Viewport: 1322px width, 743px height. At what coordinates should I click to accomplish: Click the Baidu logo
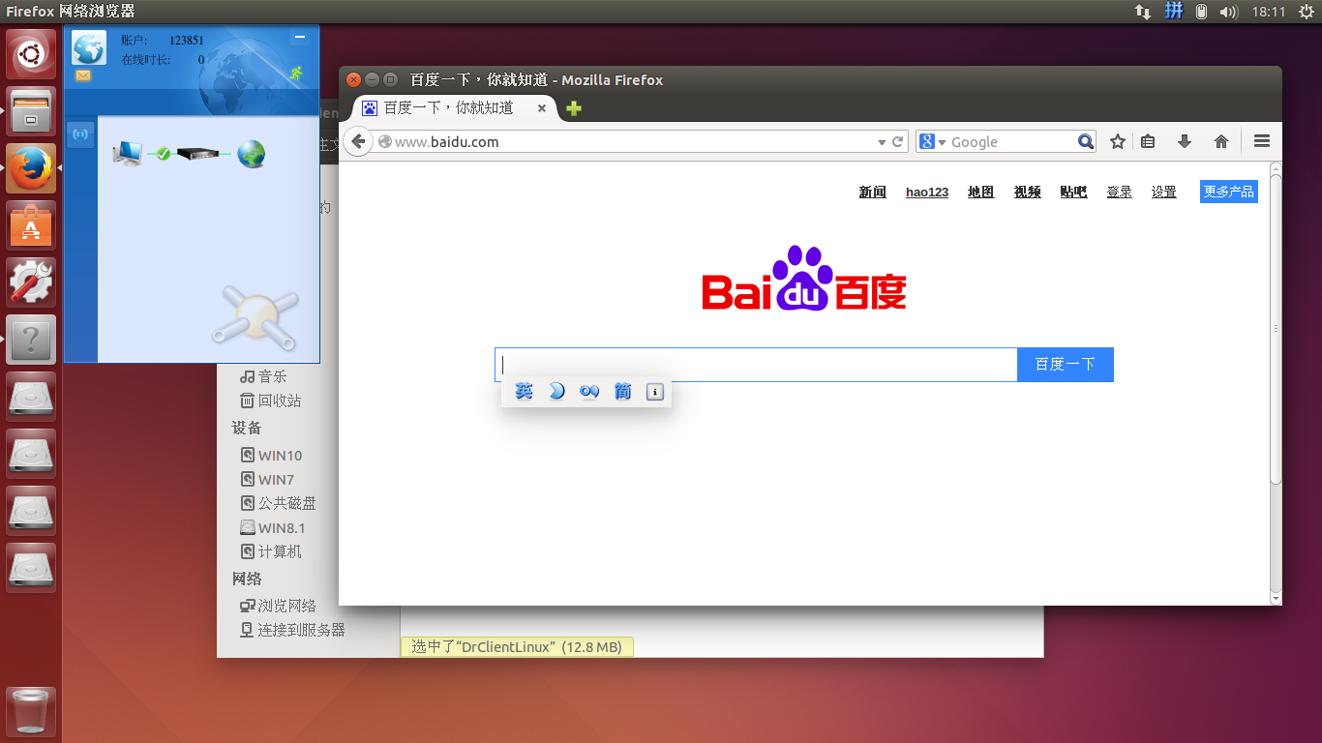[804, 278]
